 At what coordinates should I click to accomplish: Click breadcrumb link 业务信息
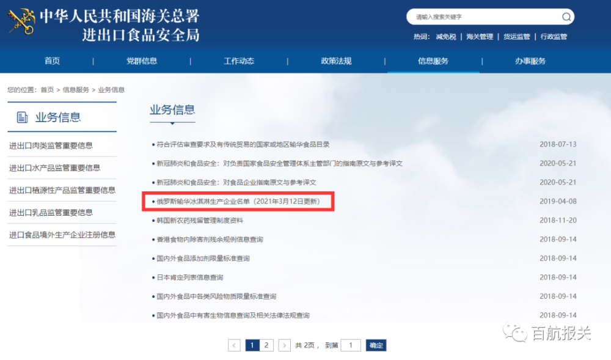point(111,90)
